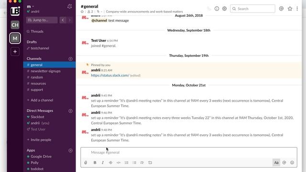Go forward in history with right arrow

click(70, 20)
